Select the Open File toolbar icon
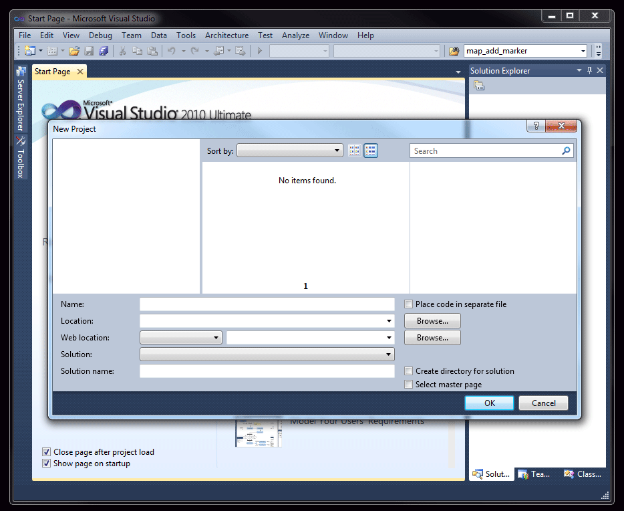 [73, 51]
